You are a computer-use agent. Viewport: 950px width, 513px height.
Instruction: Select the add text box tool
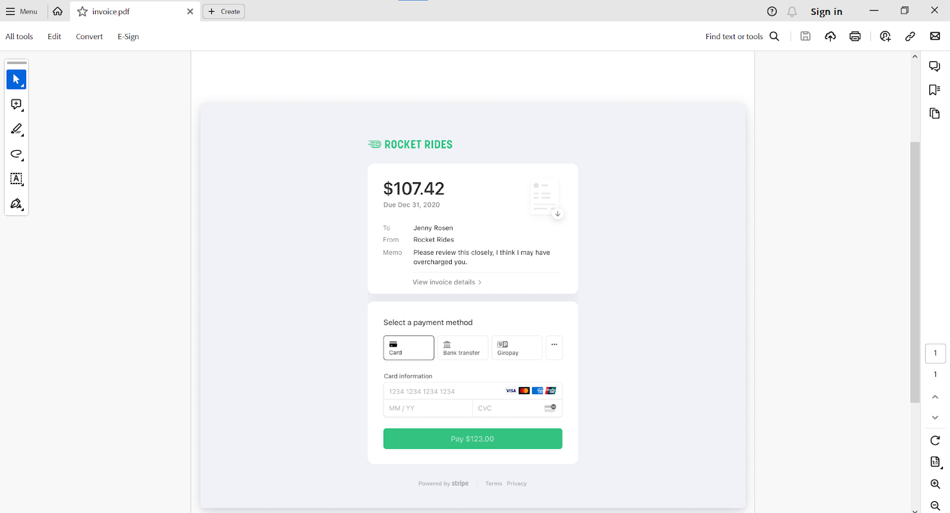(x=16, y=179)
